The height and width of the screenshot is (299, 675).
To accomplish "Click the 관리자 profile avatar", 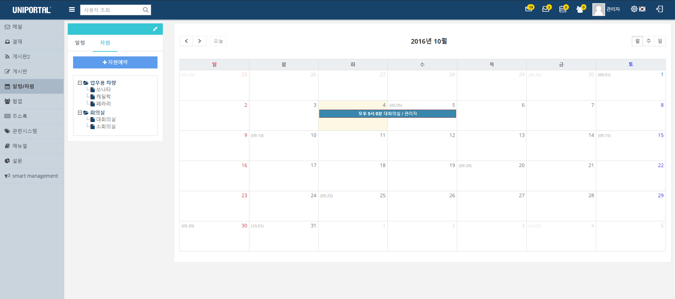I will [x=598, y=10].
